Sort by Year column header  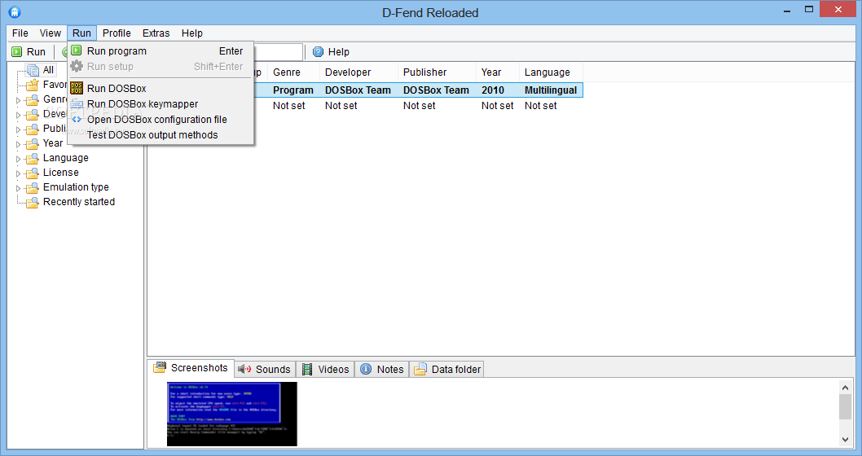(x=498, y=72)
